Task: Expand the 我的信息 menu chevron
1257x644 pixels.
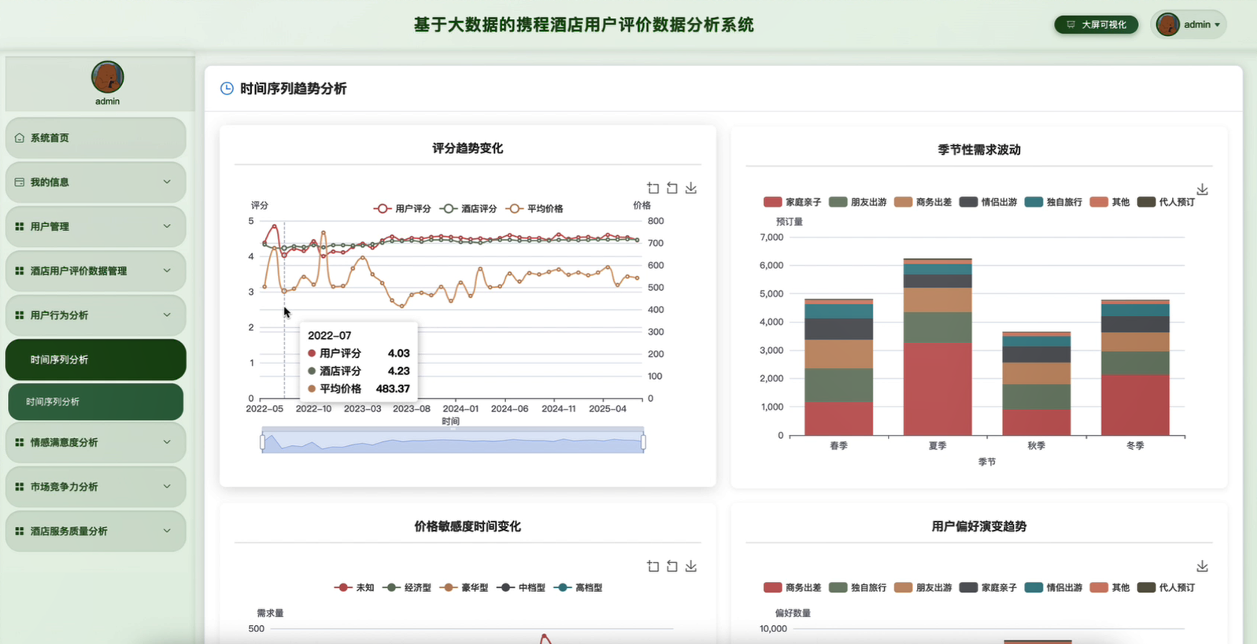Action: click(x=167, y=182)
